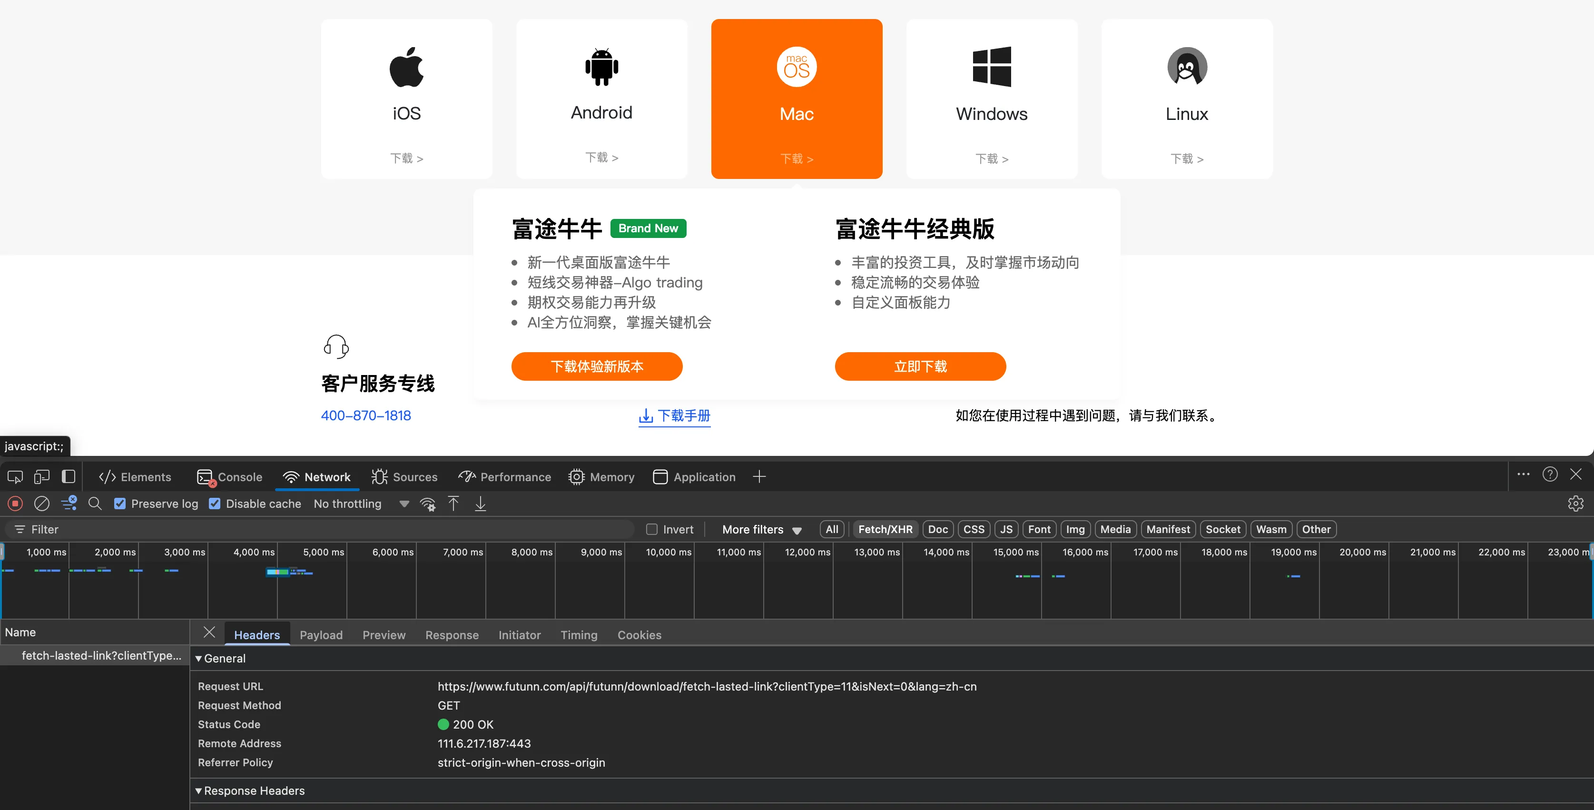Open the Console panel tab

[229, 477]
